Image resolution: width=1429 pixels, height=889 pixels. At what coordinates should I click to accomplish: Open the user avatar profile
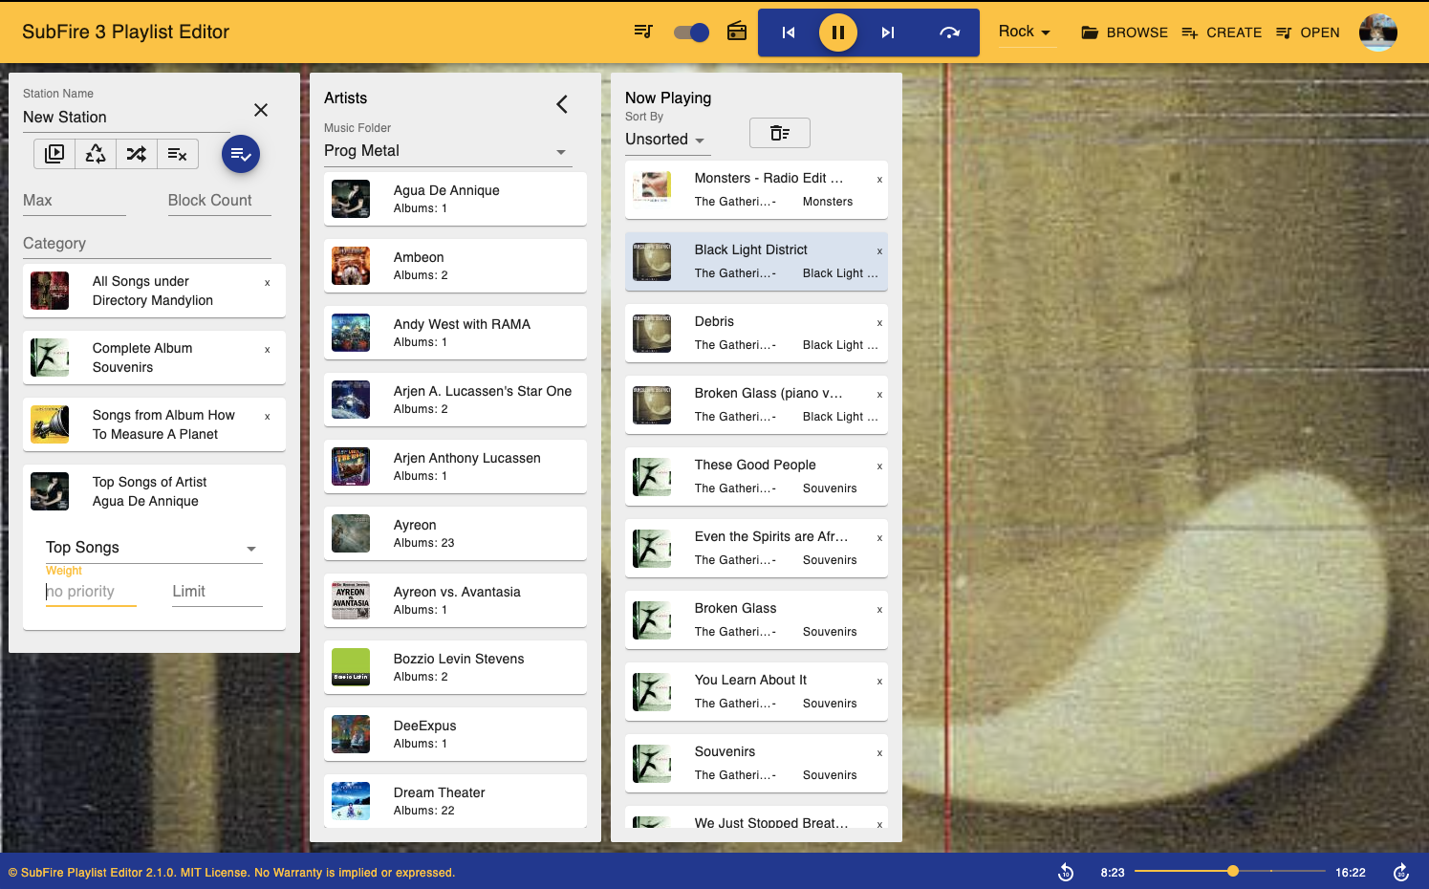pyautogui.click(x=1378, y=33)
